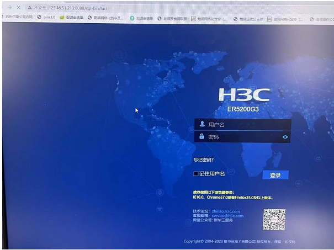Open the 地调及省调取票 bookmark
The height and width of the screenshot is (250, 334).
click(x=172, y=19)
